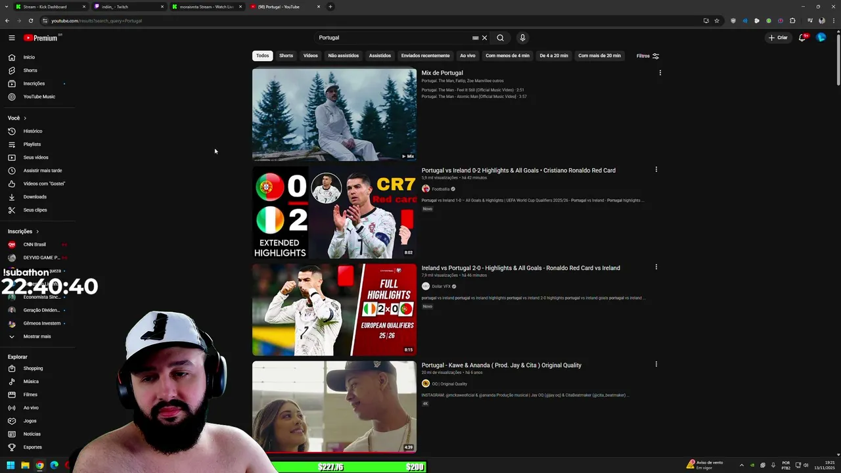Open Windows Start menu
Image resolution: width=841 pixels, height=473 pixels.
[x=11, y=465]
